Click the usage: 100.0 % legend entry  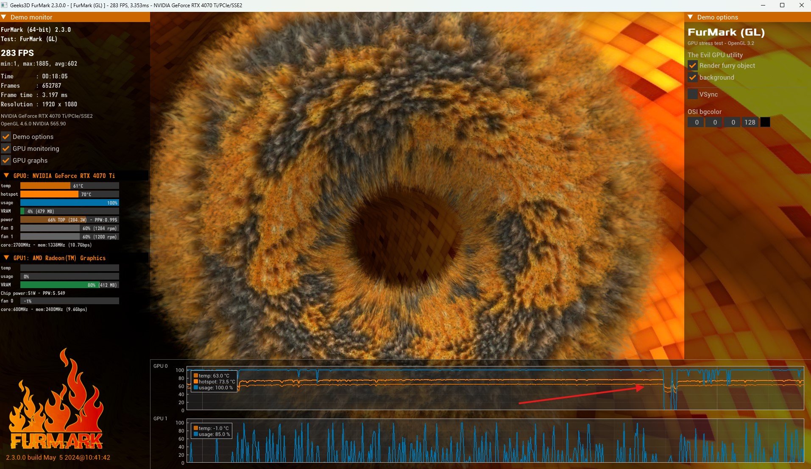tap(213, 388)
